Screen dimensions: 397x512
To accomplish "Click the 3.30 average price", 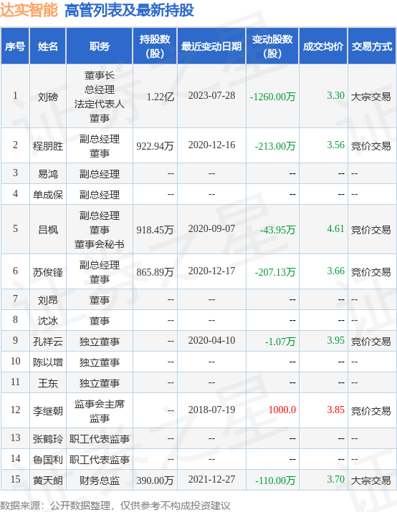I will click(x=335, y=95).
